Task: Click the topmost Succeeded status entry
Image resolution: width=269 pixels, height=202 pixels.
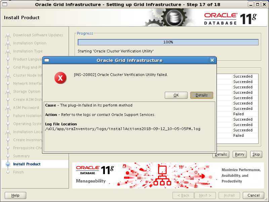Action: 243,76
